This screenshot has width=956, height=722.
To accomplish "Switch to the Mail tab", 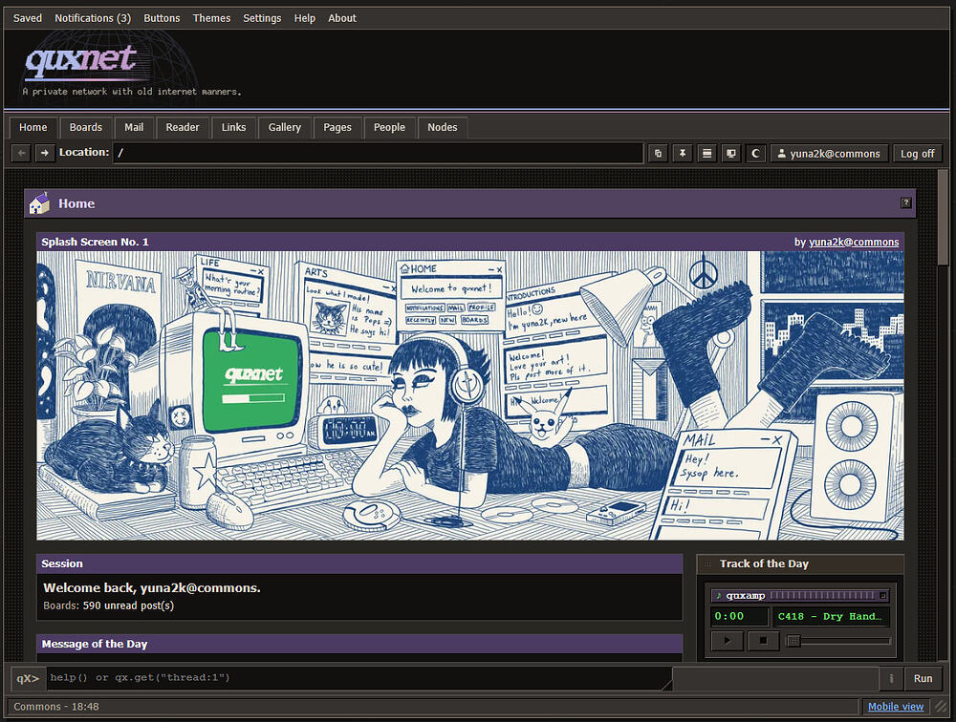I will [x=134, y=127].
